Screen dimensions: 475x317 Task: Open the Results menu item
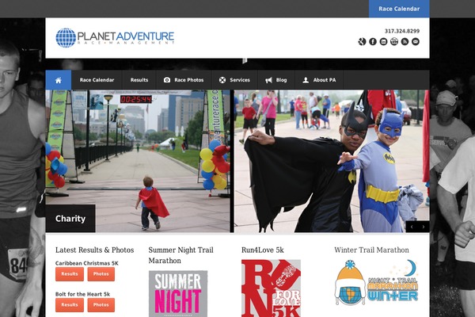pos(139,80)
